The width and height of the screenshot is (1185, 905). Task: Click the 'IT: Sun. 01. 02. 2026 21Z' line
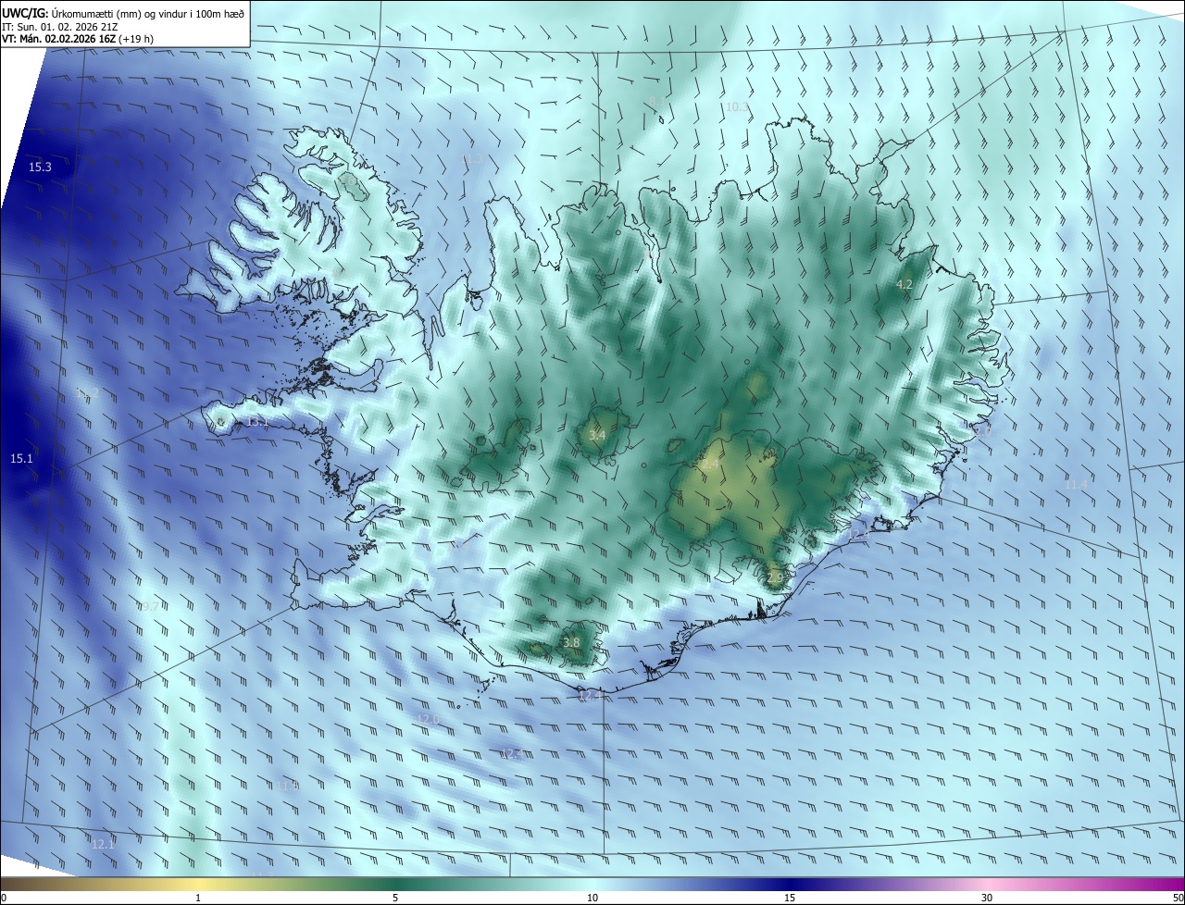click(x=59, y=27)
